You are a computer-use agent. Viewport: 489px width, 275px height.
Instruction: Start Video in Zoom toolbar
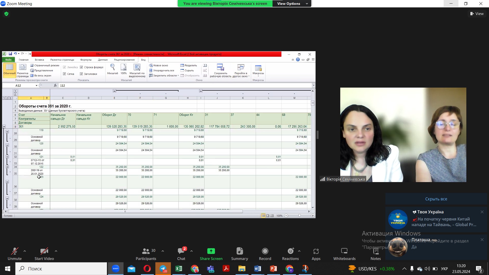44,254
